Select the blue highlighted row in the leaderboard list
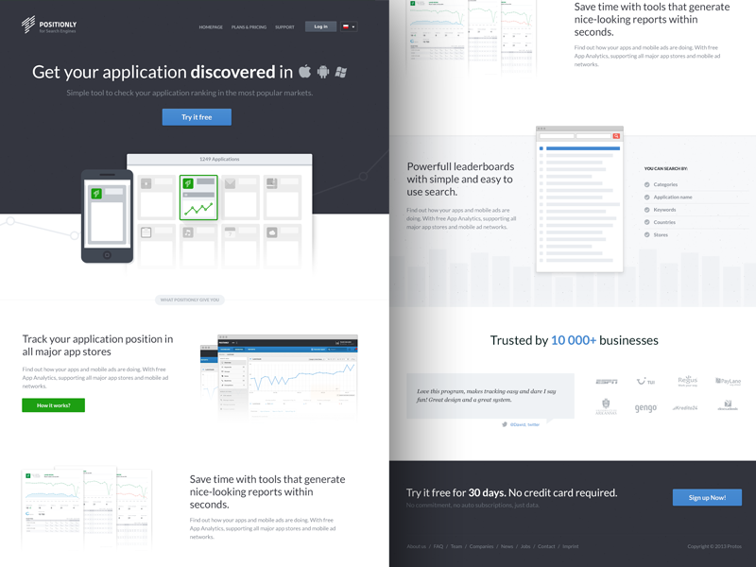756x567 pixels. pos(579,148)
